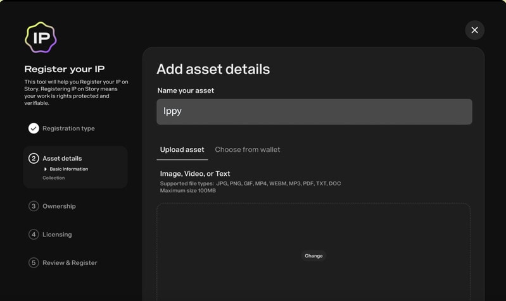Switch to the Upload asset tab
The height and width of the screenshot is (301, 506).
click(182, 150)
